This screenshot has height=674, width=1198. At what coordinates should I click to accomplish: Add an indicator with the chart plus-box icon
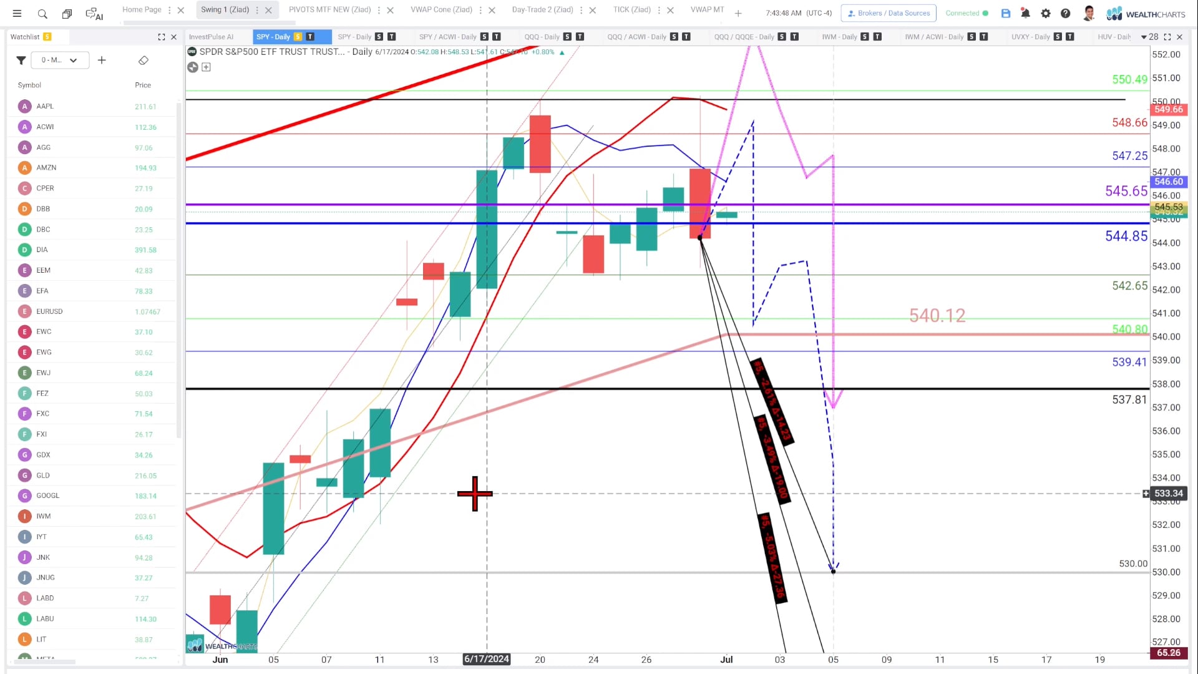click(x=207, y=67)
